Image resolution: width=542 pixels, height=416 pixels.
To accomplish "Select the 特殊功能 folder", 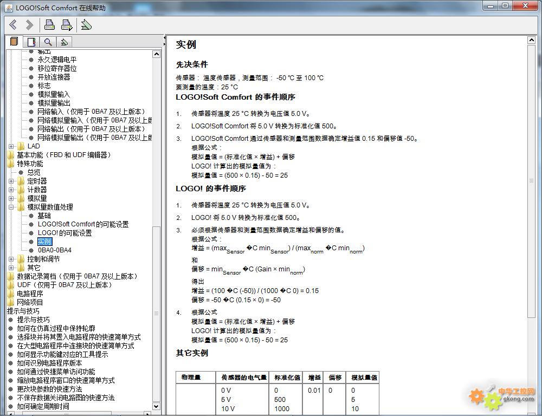I will [30, 164].
